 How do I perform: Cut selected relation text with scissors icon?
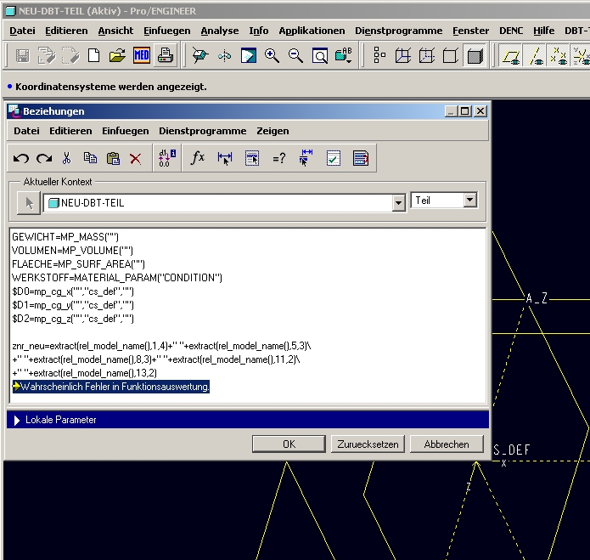[66, 158]
